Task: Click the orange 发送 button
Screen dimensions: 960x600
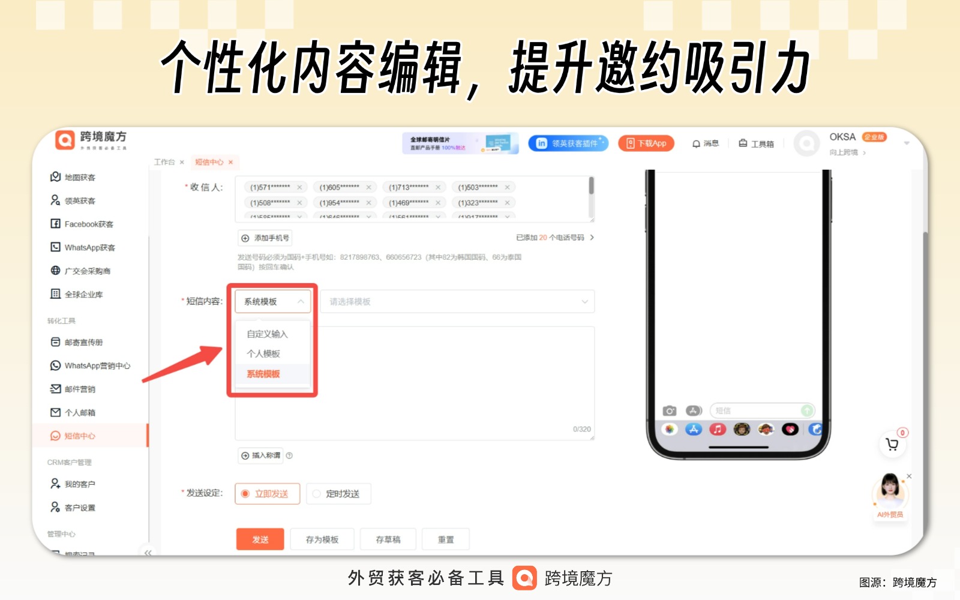Action: coord(260,539)
